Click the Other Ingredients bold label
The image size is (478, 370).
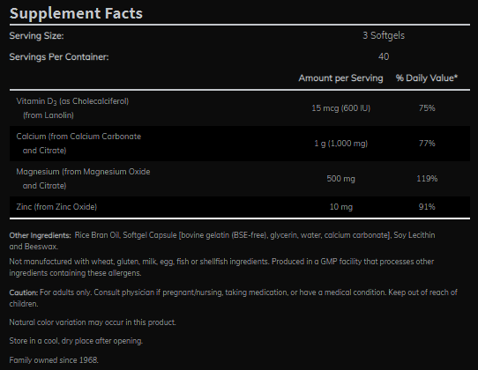[40, 235]
